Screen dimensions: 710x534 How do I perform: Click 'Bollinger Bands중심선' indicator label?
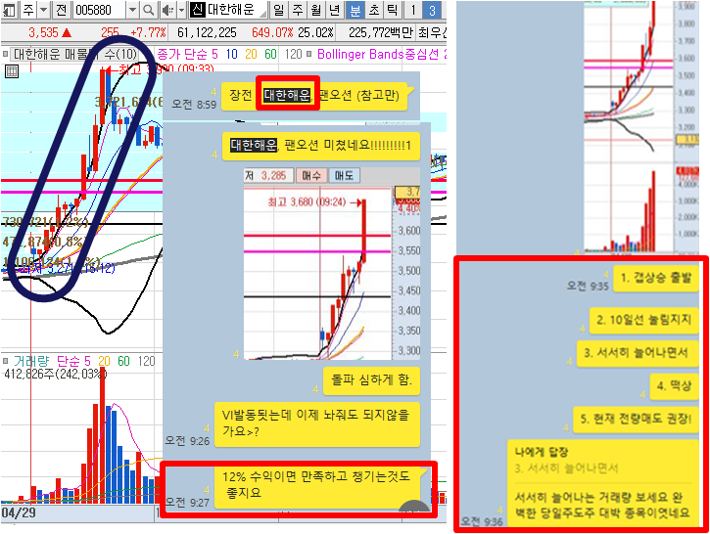tap(378, 54)
